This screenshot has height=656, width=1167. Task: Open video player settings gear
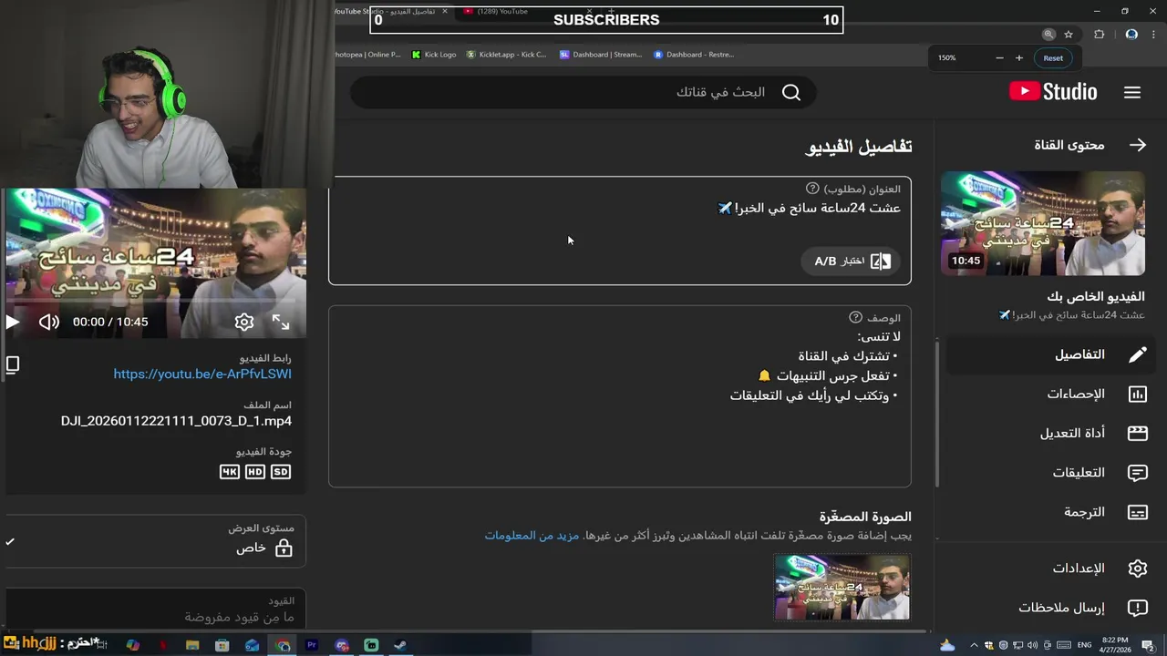(244, 322)
